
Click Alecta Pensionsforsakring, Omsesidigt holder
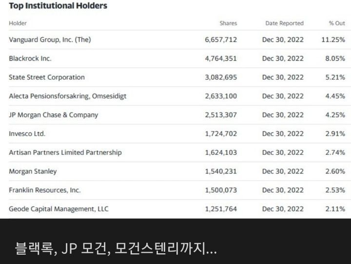pos(68,96)
